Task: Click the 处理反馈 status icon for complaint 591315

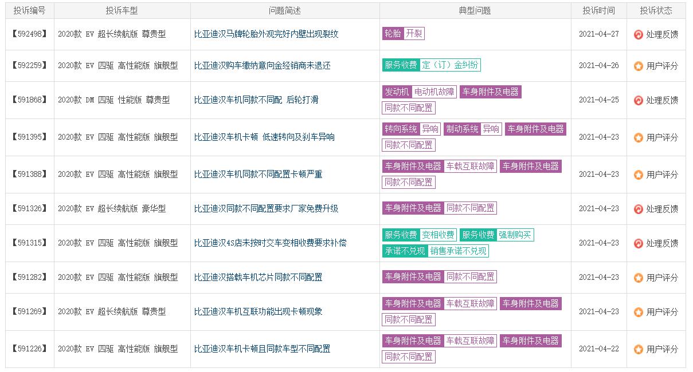Action: tap(638, 243)
